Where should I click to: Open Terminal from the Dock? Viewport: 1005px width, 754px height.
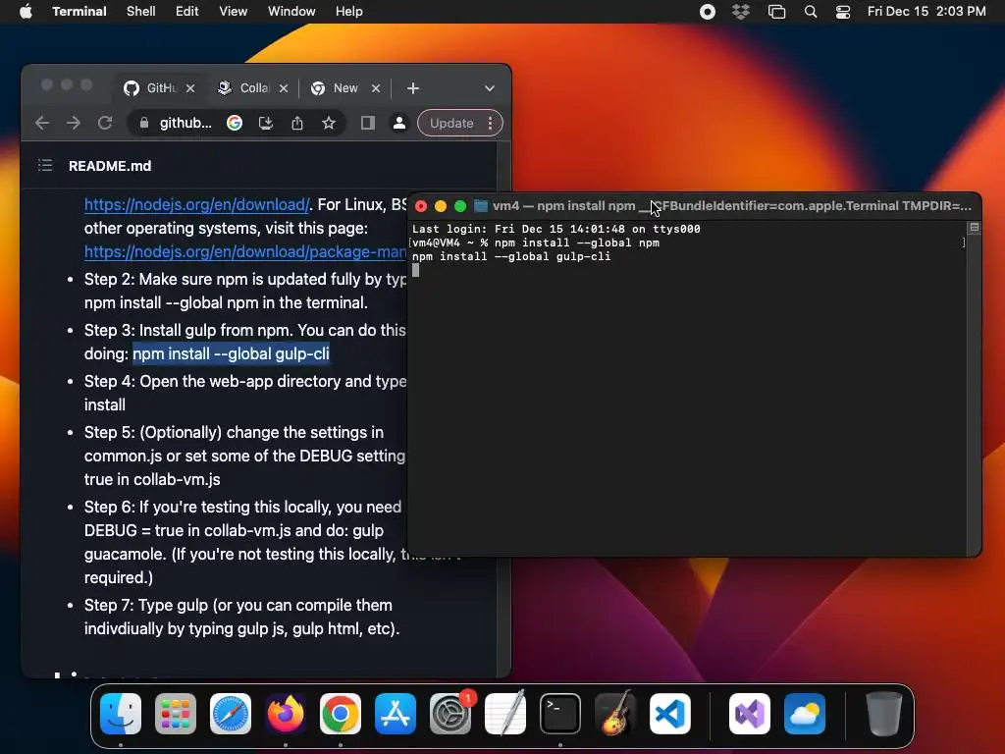click(560, 714)
